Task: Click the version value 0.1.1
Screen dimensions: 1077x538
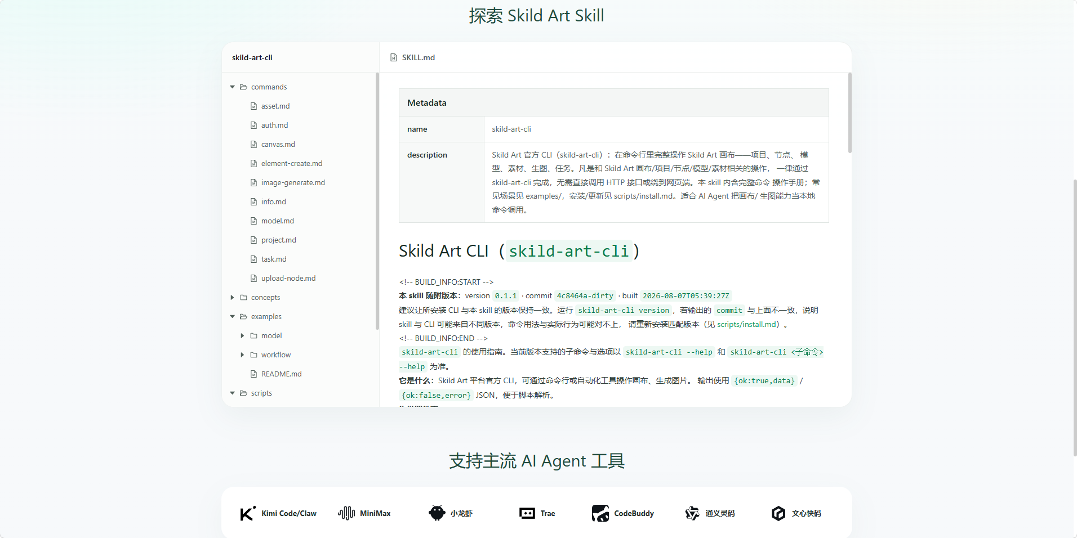Action: (506, 296)
